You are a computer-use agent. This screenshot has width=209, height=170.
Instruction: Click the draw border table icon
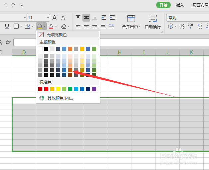[27, 26]
